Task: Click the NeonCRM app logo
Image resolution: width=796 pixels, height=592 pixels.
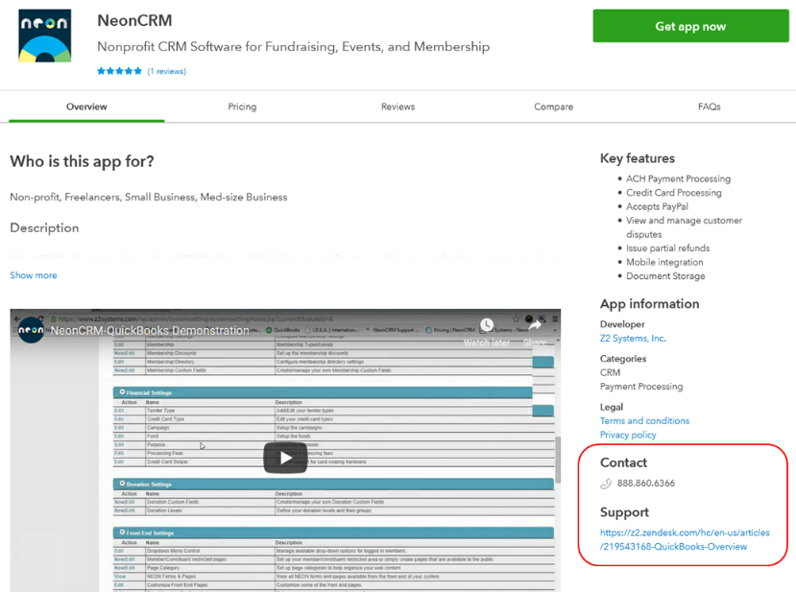Action: point(45,36)
